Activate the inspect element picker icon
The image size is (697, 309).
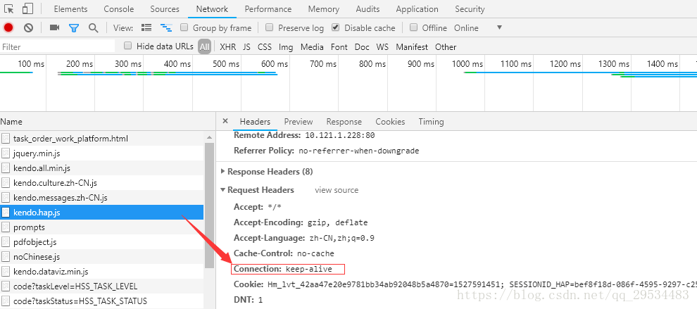click(x=9, y=9)
